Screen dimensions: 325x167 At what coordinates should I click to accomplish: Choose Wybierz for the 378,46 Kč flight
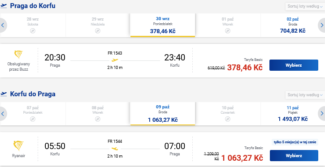coord(294,65)
